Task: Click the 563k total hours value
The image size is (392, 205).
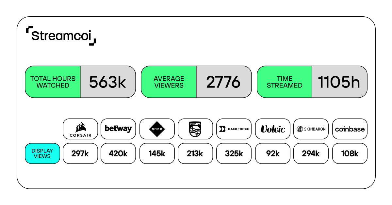Action: [107, 82]
